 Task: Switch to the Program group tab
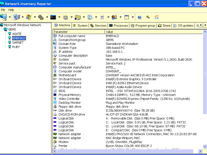(x=143, y=25)
